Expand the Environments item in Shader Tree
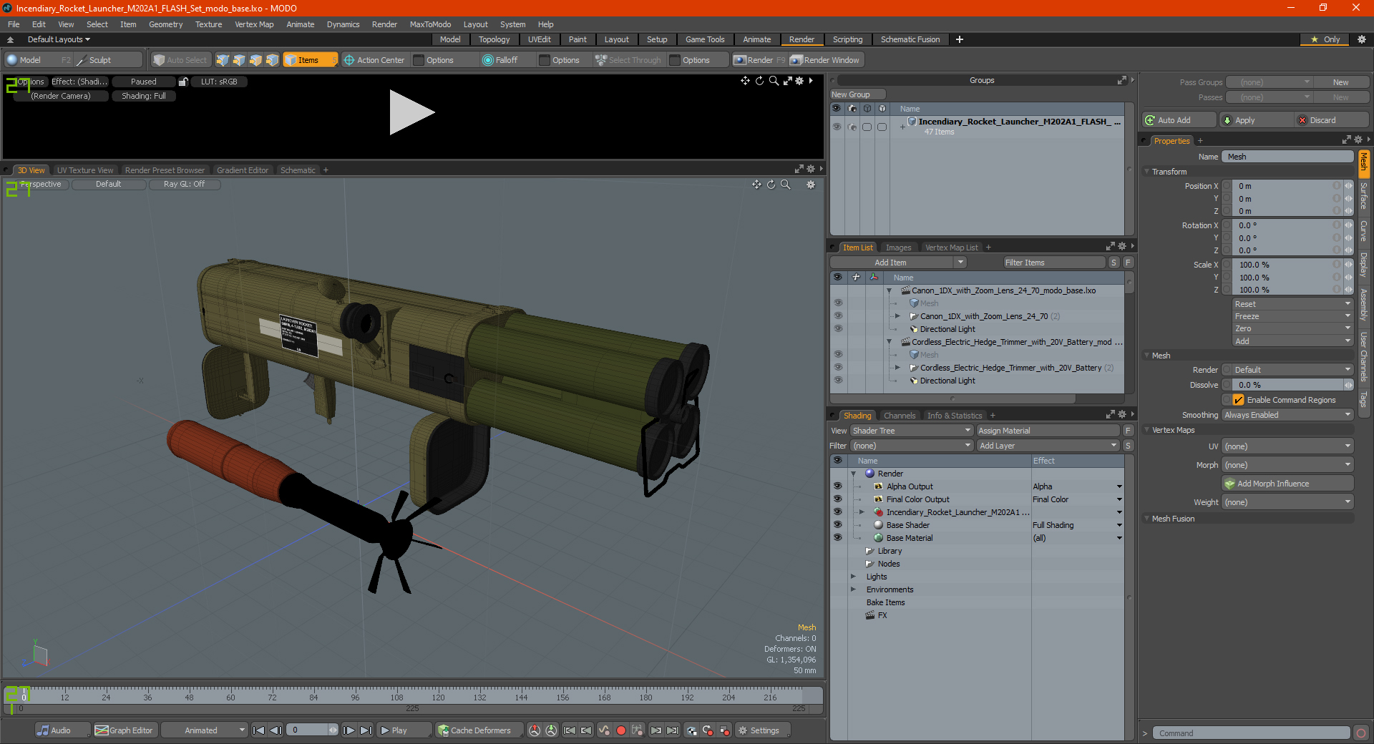Viewport: 1374px width, 744px height. [x=853, y=589]
